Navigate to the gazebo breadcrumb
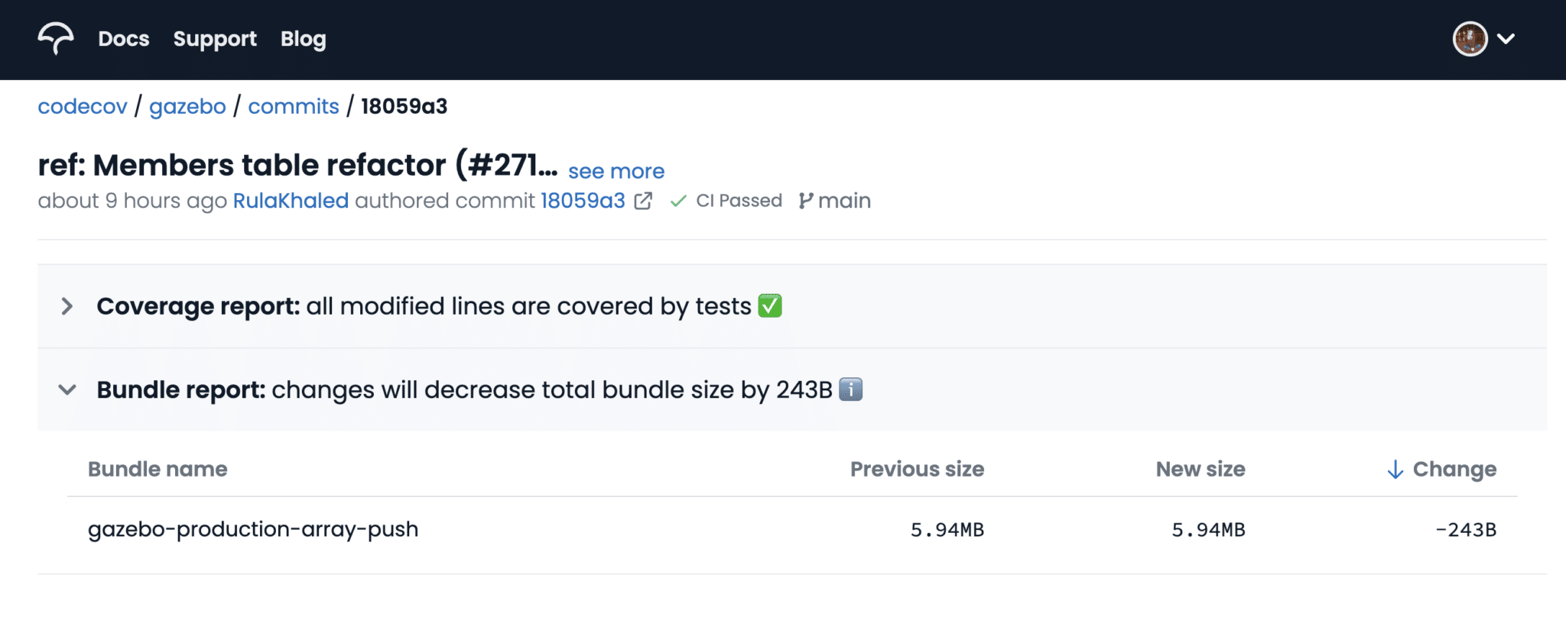 187,106
